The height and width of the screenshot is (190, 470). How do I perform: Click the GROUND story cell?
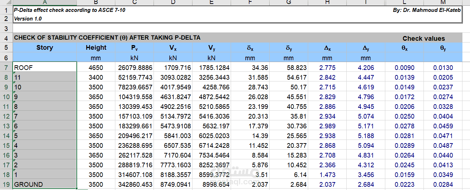coord(45,185)
